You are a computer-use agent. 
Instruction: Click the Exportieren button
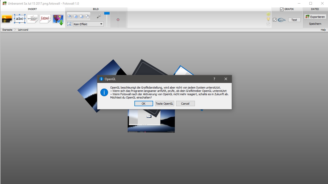(x=315, y=17)
